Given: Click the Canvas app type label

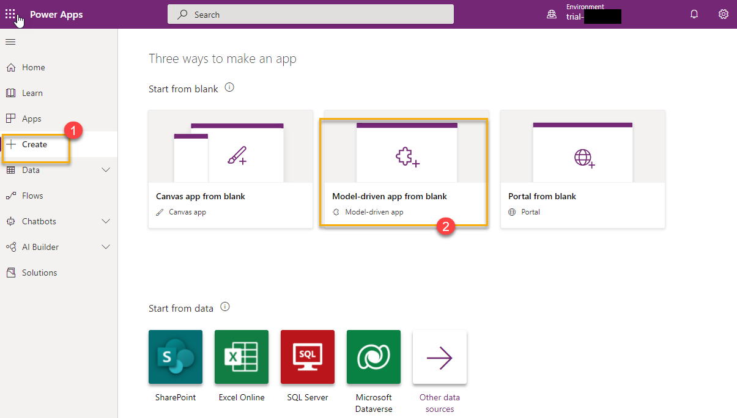Looking at the screenshot, I should point(187,212).
